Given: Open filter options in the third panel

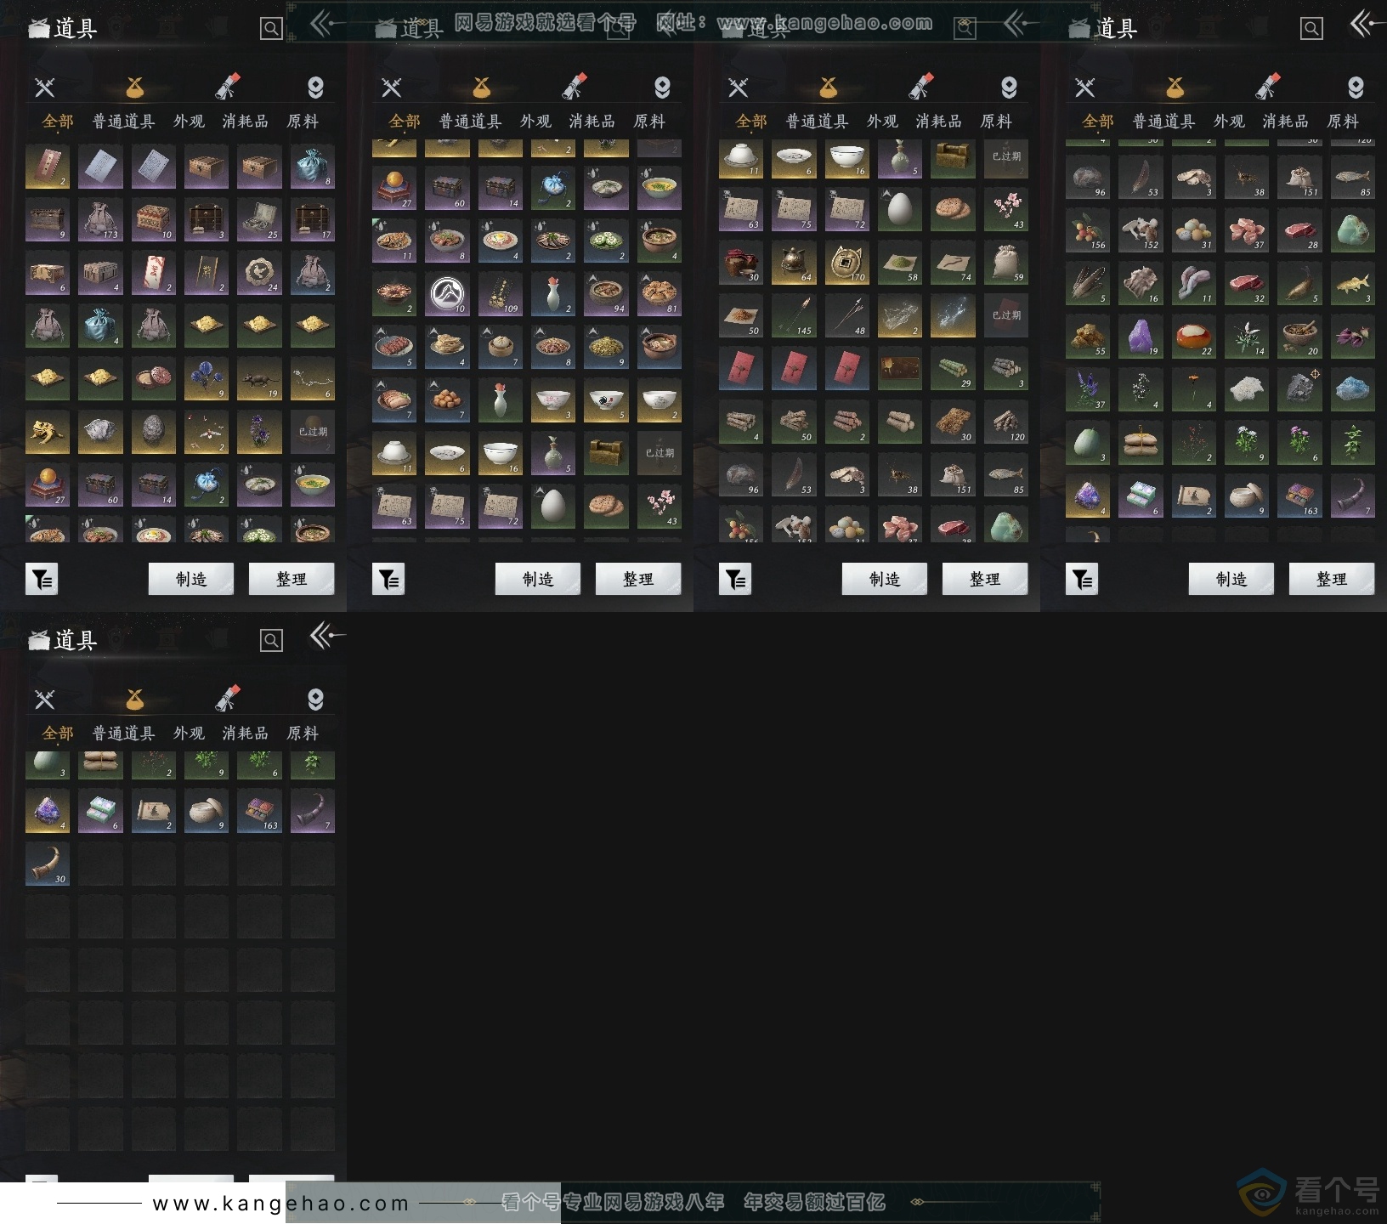Looking at the screenshot, I should coord(735,579).
